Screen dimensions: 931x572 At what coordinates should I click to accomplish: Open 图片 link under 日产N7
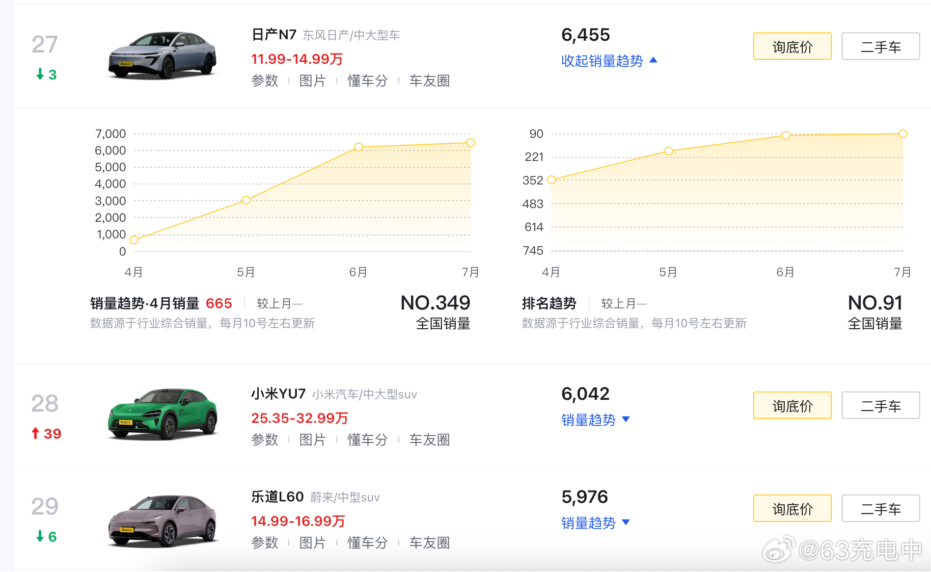312,80
